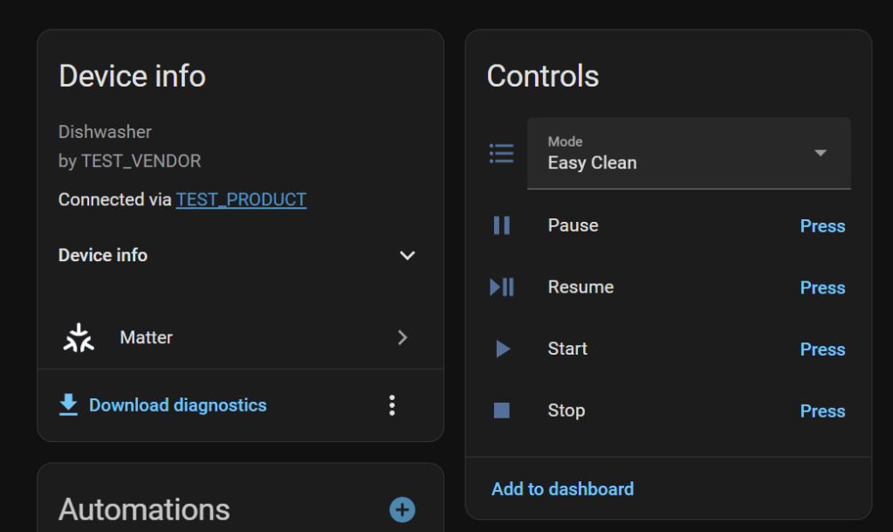Click the Start play triangle icon

pyautogui.click(x=502, y=349)
